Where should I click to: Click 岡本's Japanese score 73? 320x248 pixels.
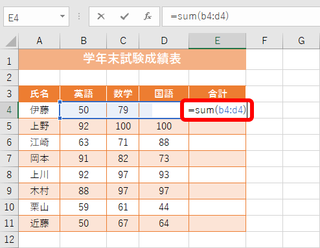(x=164, y=159)
